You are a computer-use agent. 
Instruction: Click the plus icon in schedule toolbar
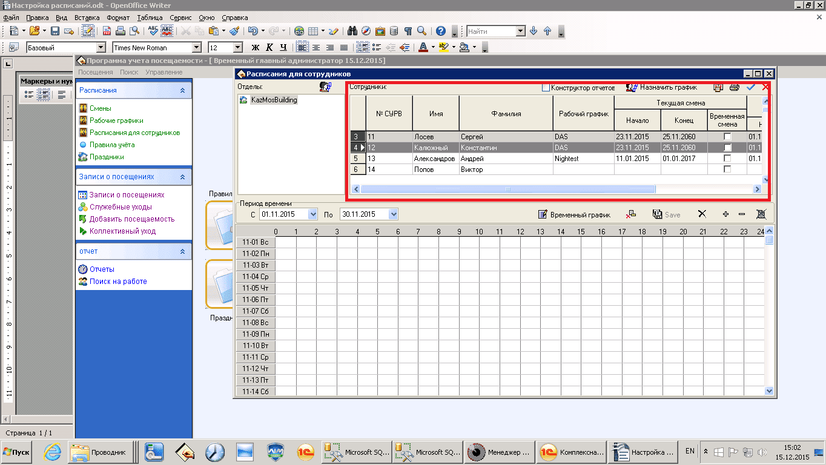[x=725, y=214]
